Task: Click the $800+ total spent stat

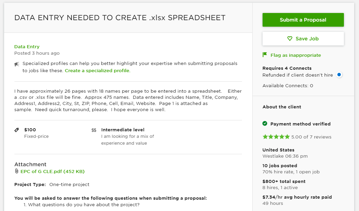Action: tap(284, 181)
